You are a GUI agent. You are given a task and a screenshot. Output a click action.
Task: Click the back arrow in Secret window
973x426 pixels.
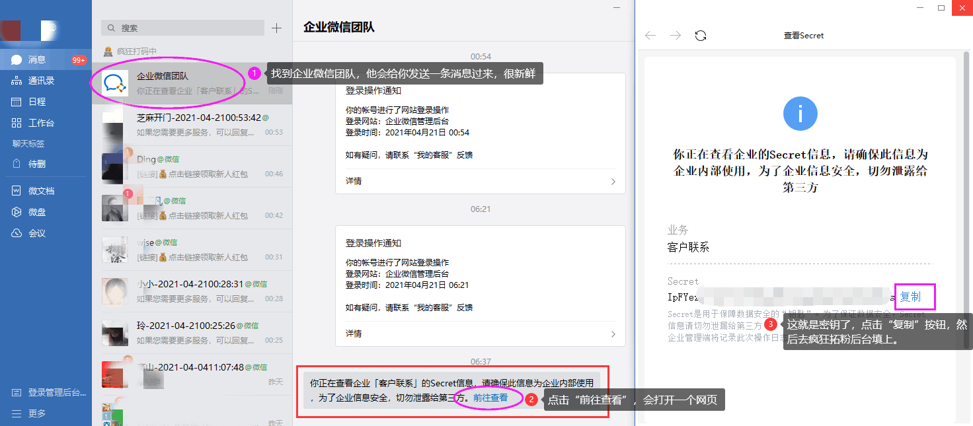pyautogui.click(x=650, y=36)
